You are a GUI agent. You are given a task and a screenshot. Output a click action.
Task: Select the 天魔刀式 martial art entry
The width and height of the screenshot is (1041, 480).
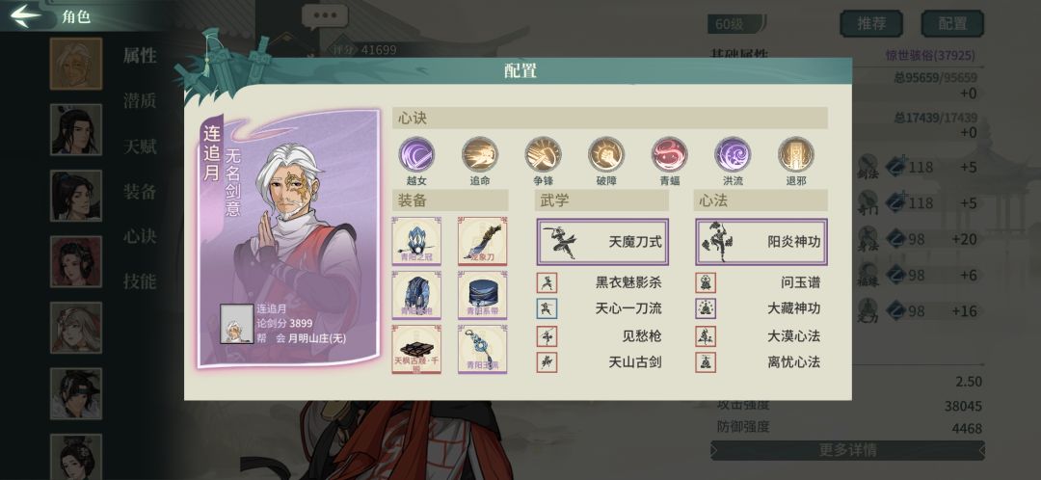pos(602,242)
